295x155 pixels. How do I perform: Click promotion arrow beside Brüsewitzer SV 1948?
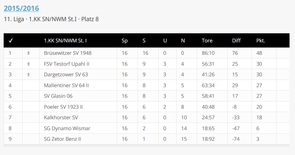tap(29, 53)
